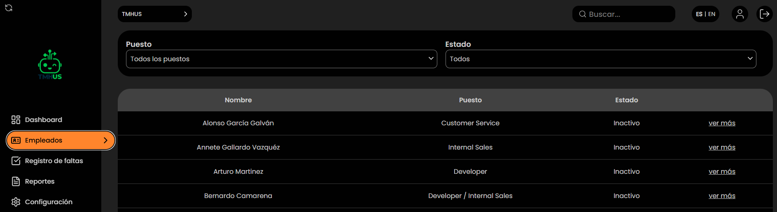Click the Reportes document icon
Screen dimensions: 777x212
point(16,181)
